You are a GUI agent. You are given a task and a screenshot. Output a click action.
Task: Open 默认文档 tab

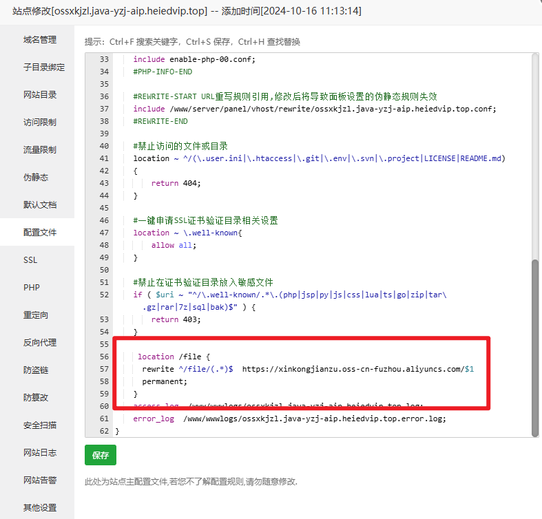tap(40, 205)
